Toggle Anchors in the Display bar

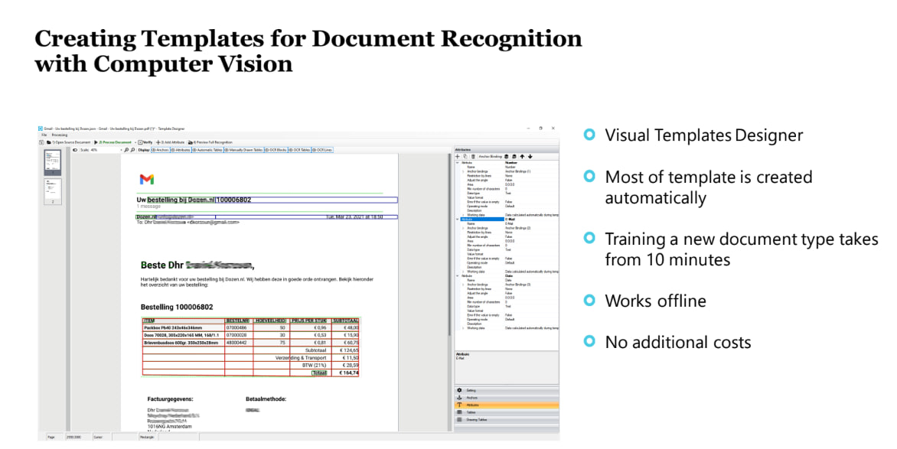coord(160,150)
